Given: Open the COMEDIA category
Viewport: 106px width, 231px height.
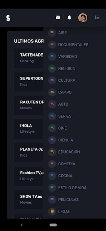Looking at the screenshot, I should click(x=67, y=164).
